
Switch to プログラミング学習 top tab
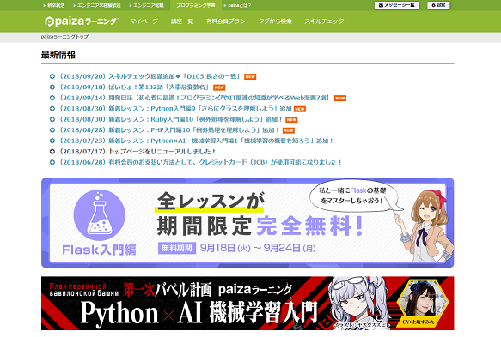pyautogui.click(x=196, y=5)
